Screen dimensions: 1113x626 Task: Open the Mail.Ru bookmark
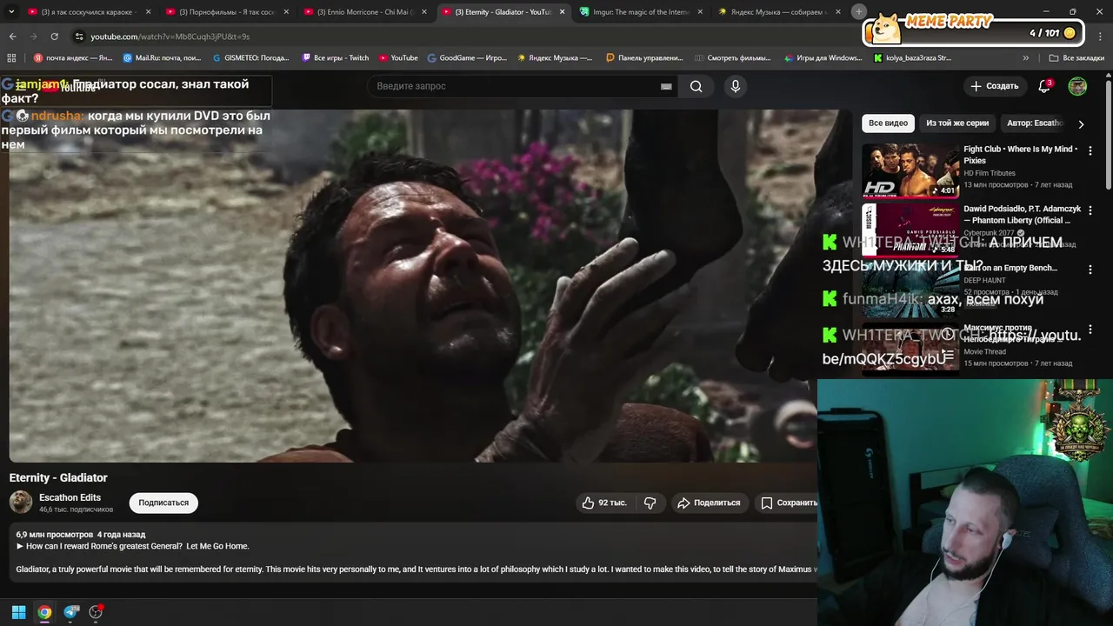pos(162,58)
